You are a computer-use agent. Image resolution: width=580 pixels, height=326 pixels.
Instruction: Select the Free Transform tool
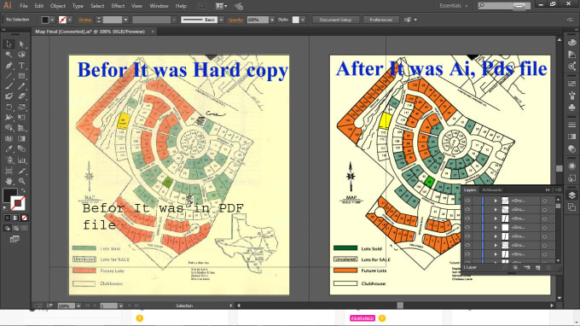tap(22, 117)
